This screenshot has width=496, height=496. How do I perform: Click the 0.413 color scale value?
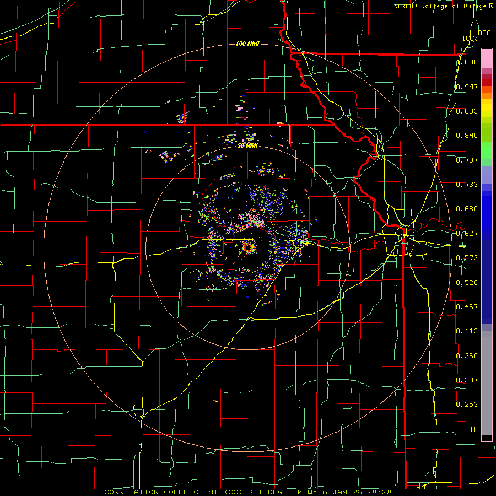(x=467, y=331)
